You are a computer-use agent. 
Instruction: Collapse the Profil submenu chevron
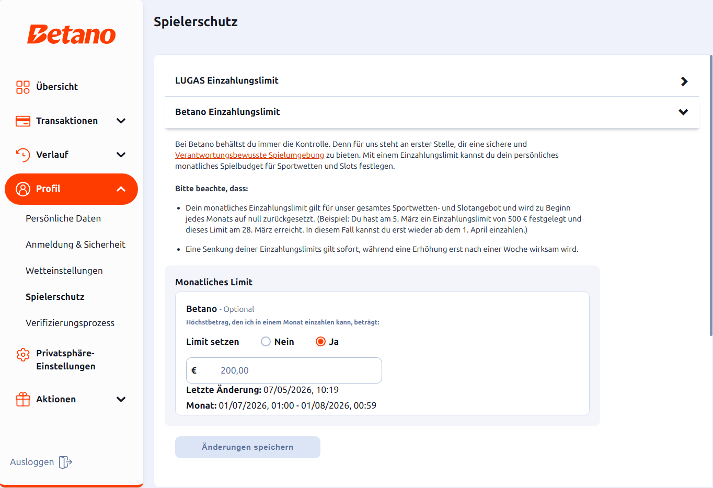coord(121,189)
